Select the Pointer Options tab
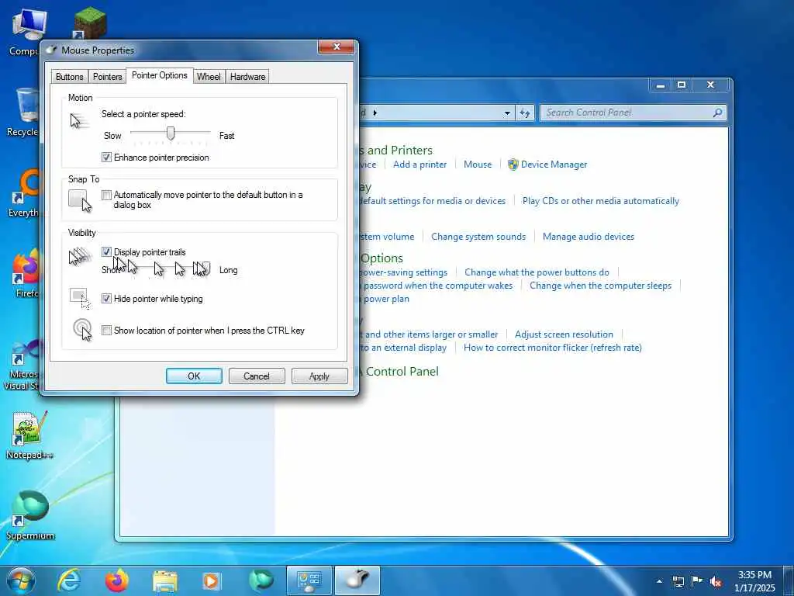 (160, 75)
